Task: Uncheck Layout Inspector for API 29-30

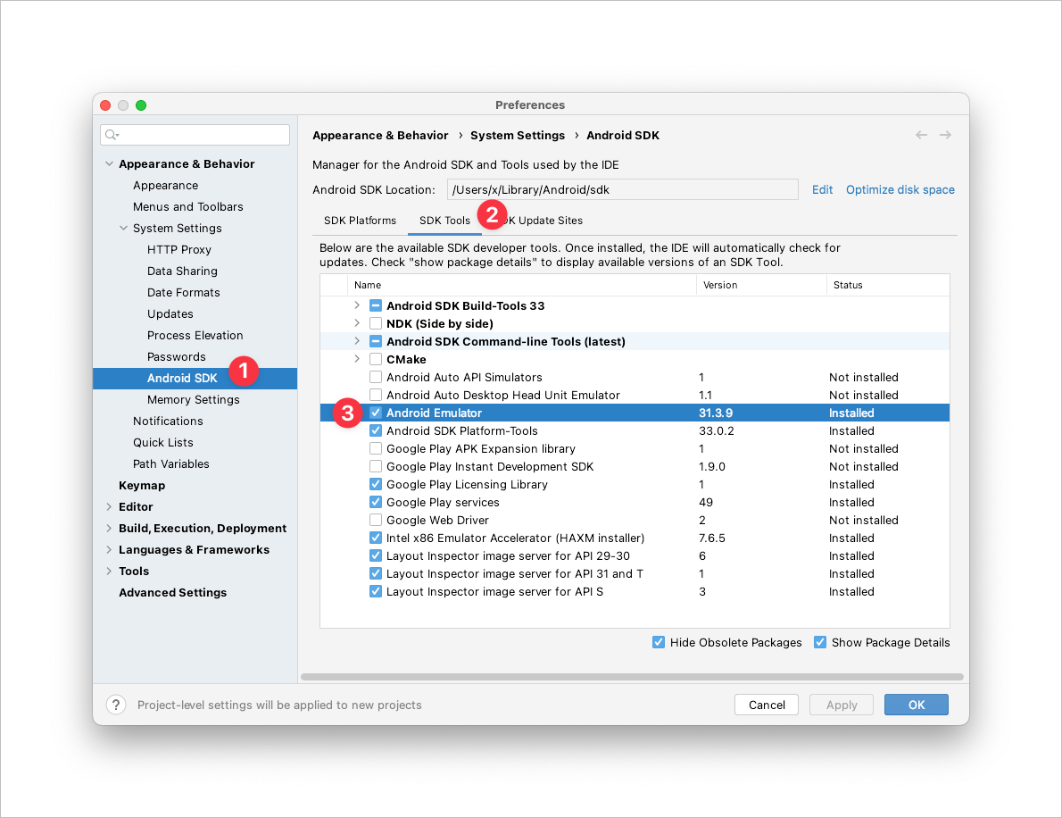Action: pos(375,555)
